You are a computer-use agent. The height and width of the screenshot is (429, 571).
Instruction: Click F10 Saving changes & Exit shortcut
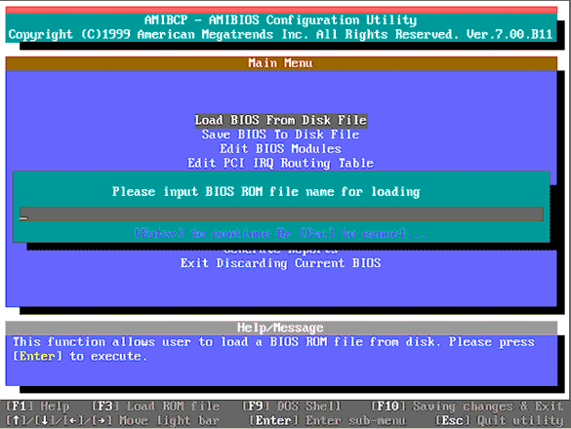[x=468, y=406]
